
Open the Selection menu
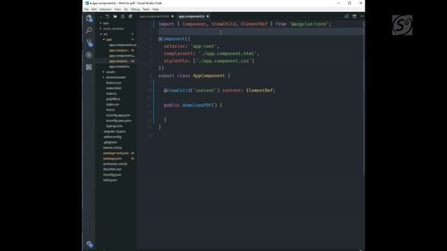click(105, 9)
